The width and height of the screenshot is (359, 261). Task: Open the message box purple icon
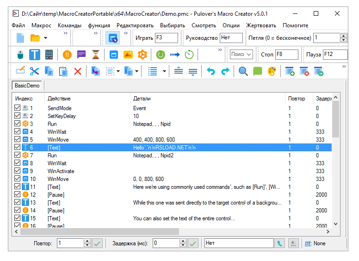pyautogui.click(x=81, y=55)
